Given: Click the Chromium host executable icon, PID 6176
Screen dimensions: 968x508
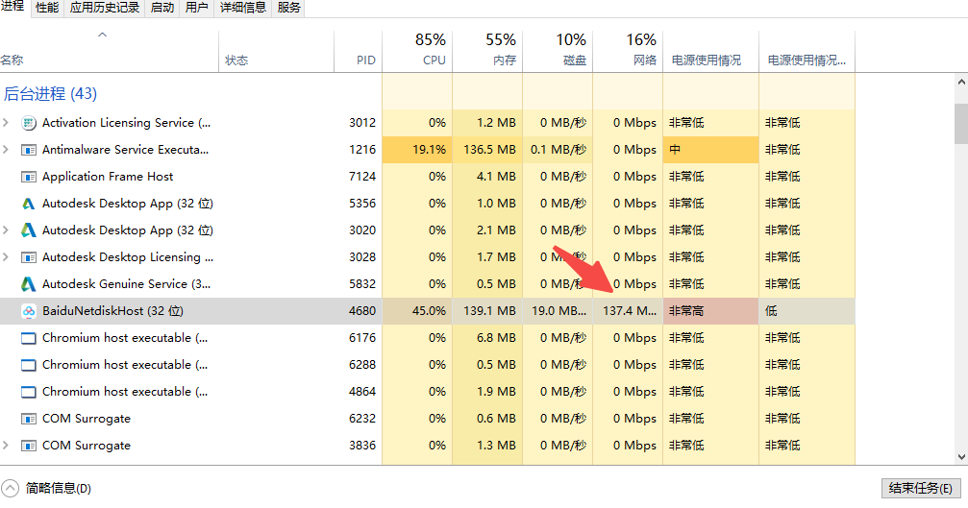Looking at the screenshot, I should click(x=28, y=338).
